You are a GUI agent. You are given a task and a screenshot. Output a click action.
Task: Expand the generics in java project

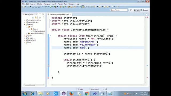pyautogui.click(x=24, y=22)
